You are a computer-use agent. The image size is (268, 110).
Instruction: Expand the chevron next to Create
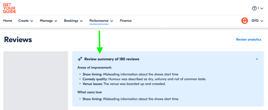(x=32, y=21)
